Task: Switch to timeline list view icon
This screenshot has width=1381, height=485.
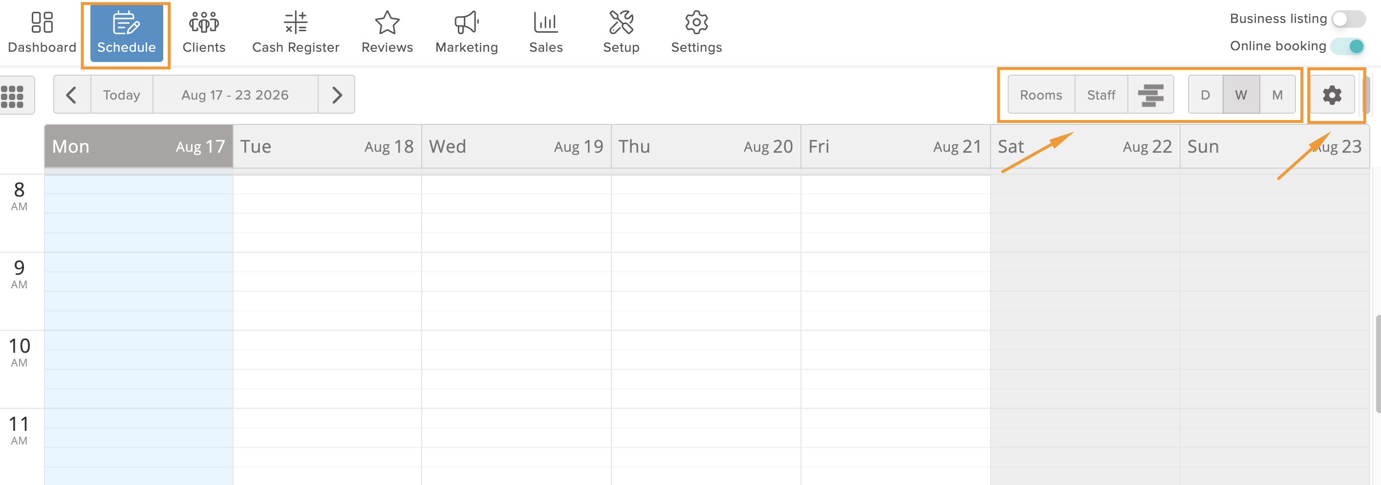Action: point(1150,95)
